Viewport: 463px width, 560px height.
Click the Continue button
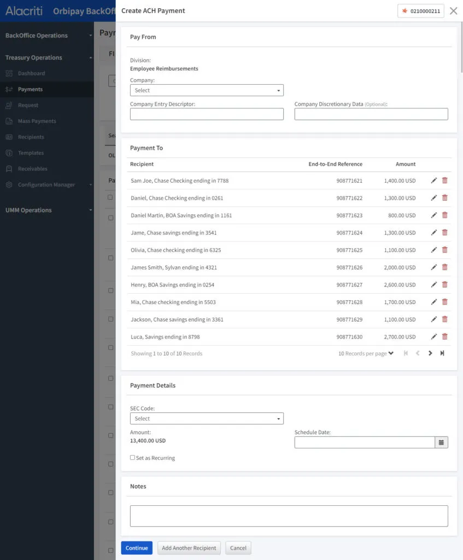pos(137,548)
